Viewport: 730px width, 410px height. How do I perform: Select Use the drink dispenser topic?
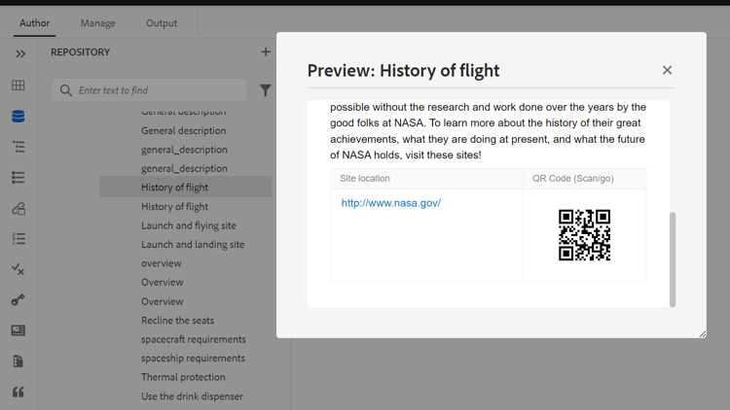coord(192,396)
